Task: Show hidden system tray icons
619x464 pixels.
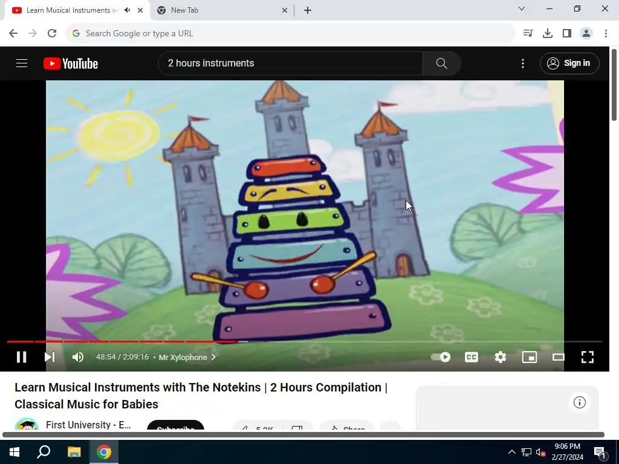Action: (511, 452)
